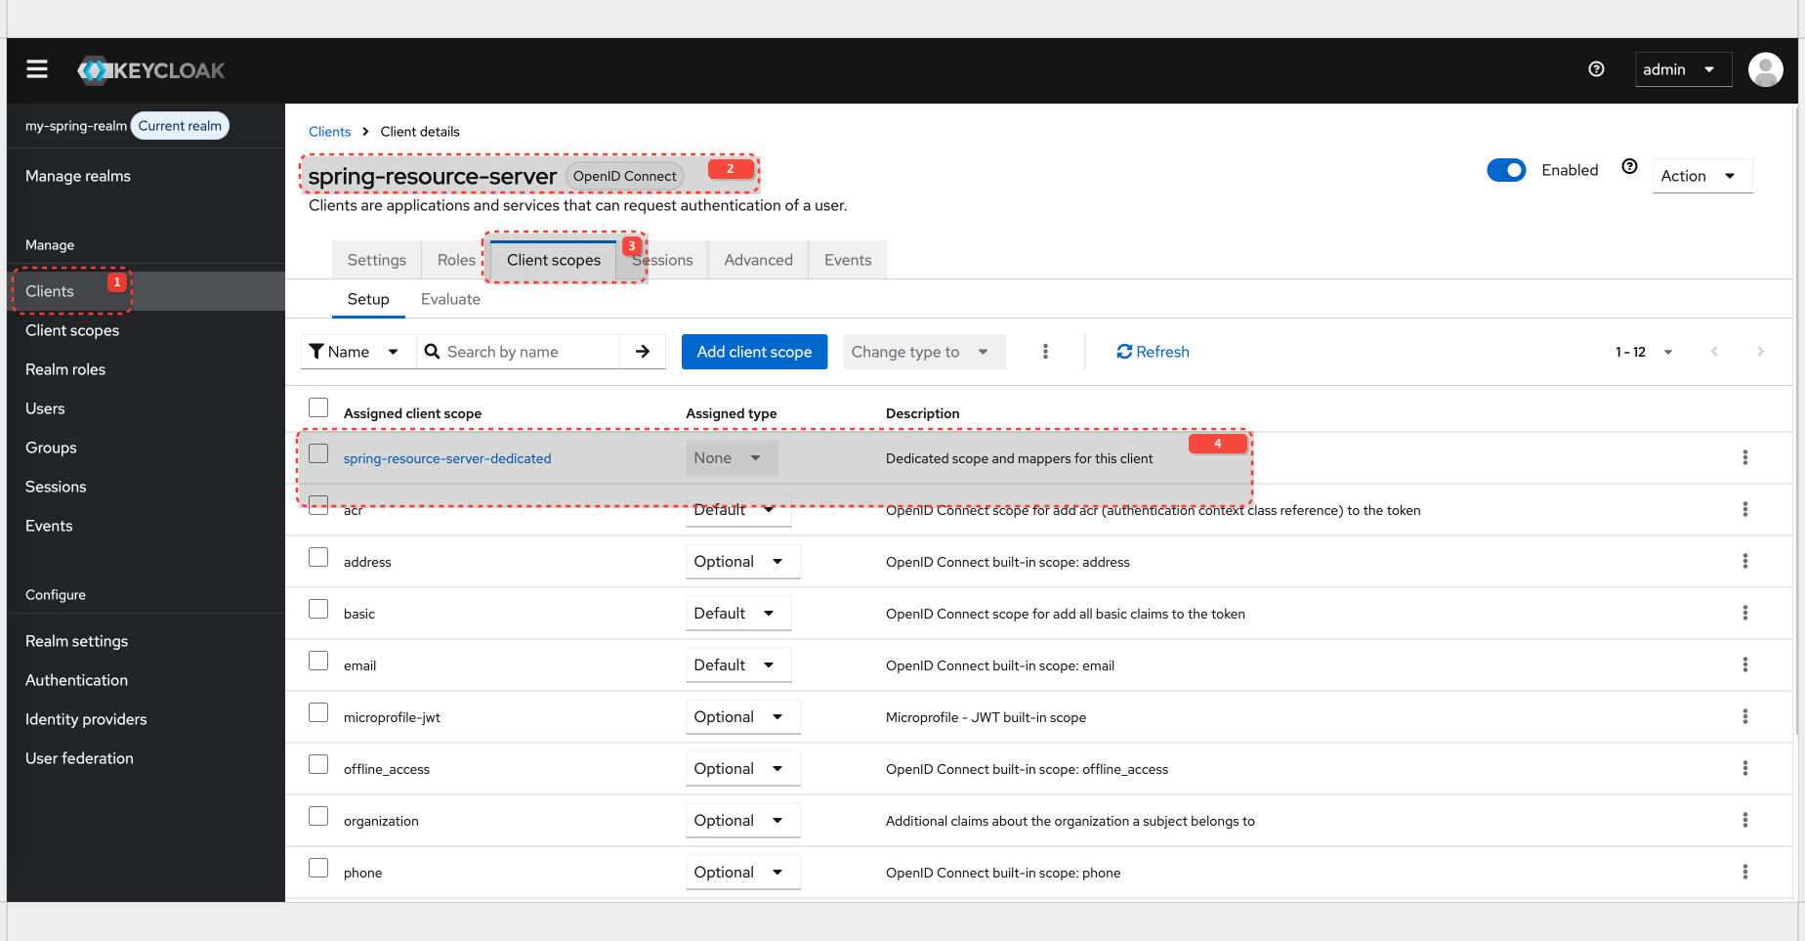Click the help icon next to Enabled
This screenshot has height=941, width=1805.
(1629, 166)
